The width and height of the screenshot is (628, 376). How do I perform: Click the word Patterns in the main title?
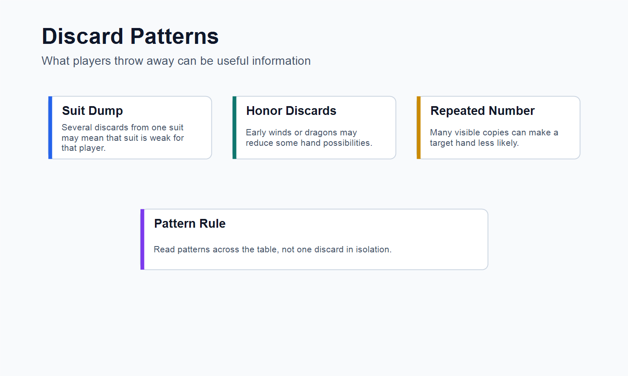click(175, 36)
